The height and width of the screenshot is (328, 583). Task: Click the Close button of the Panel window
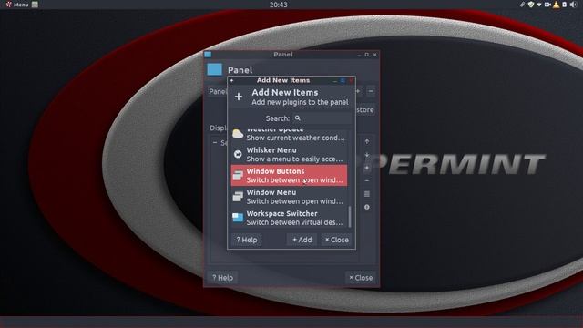pos(361,277)
